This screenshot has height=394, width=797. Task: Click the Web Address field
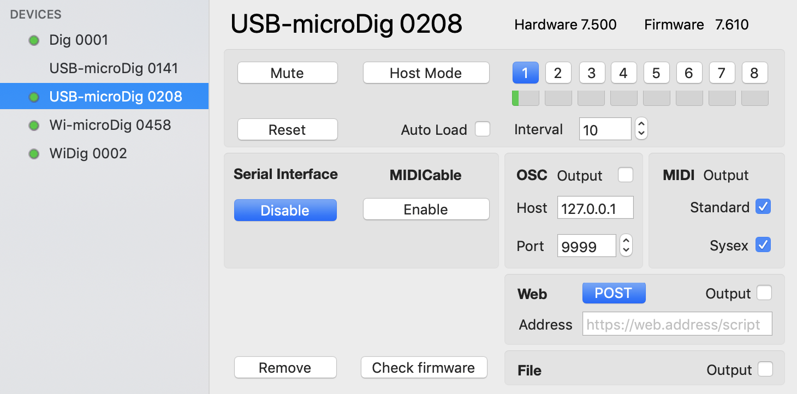point(677,324)
